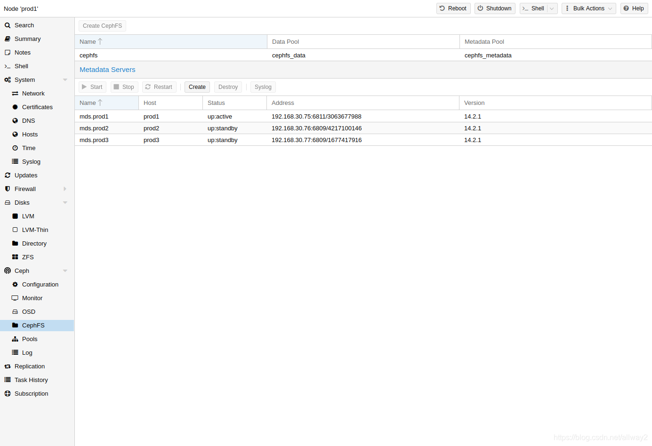This screenshot has height=446, width=652.
Task: Open the Bulk Actions dropdown
Action: [x=588, y=8]
